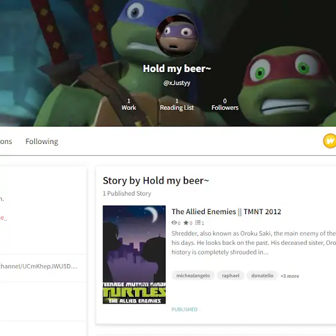Switch to the Following tab

tap(42, 142)
